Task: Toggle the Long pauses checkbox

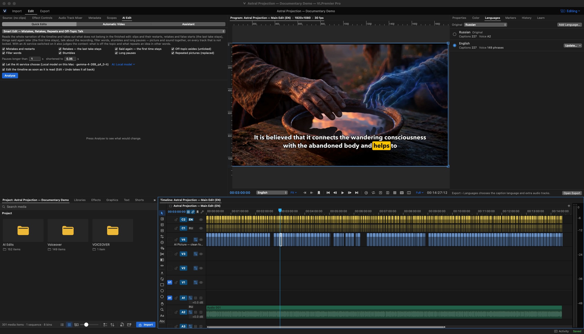Action: pos(116,53)
